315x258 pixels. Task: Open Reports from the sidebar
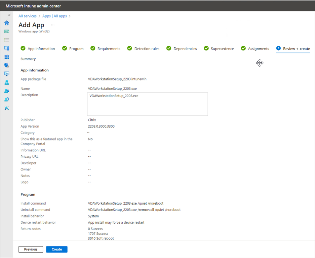6,73
